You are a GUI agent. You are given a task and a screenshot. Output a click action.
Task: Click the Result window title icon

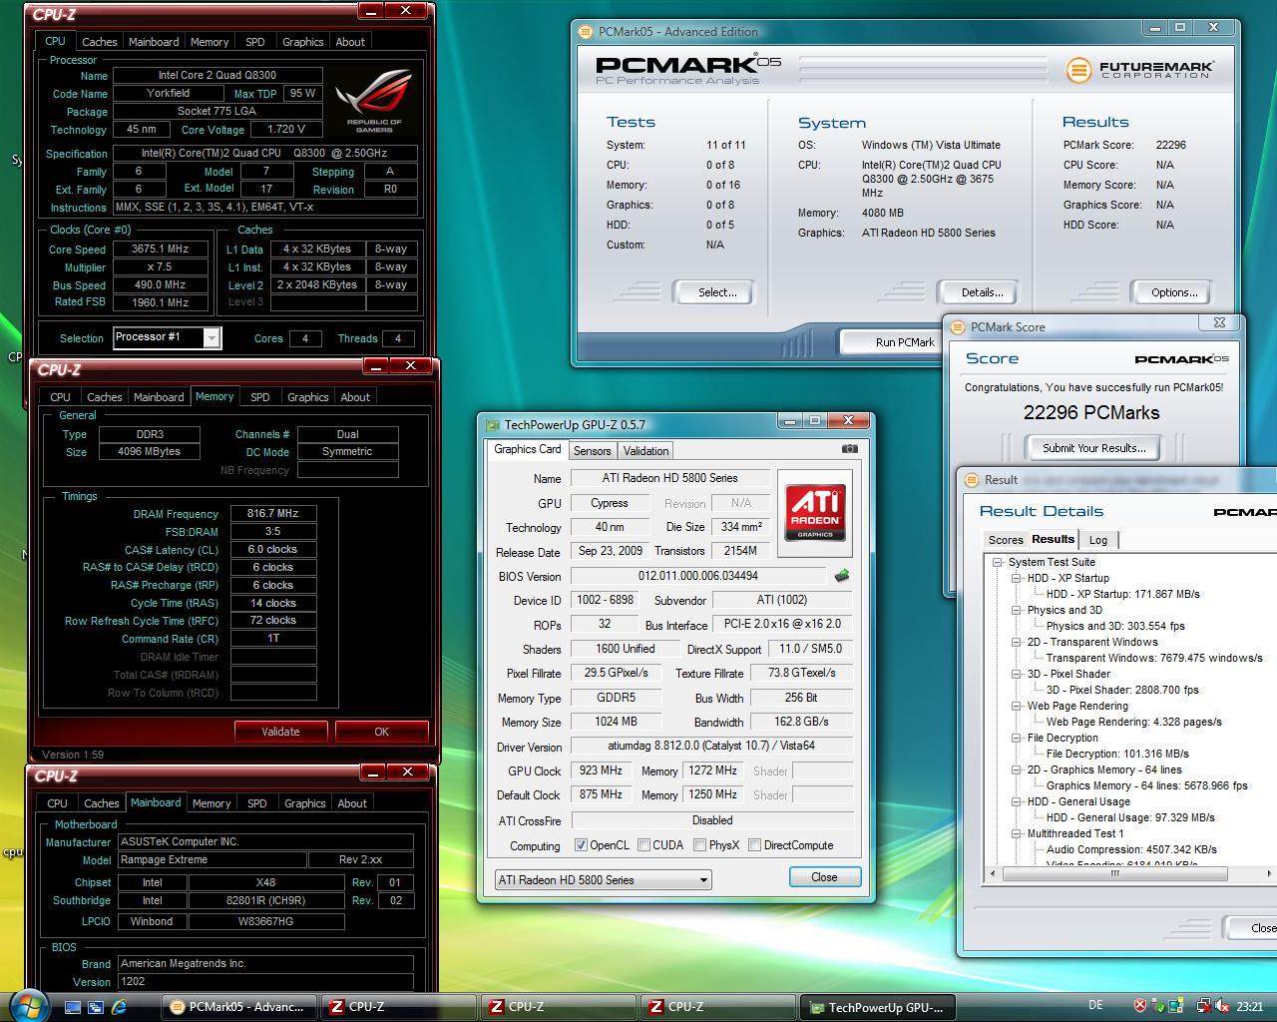(x=973, y=480)
